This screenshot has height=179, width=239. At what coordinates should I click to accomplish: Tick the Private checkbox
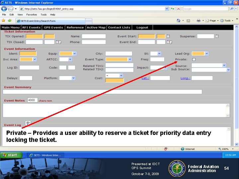194,59
